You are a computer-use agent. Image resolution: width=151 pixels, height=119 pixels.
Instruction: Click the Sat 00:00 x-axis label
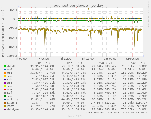click(110, 59)
